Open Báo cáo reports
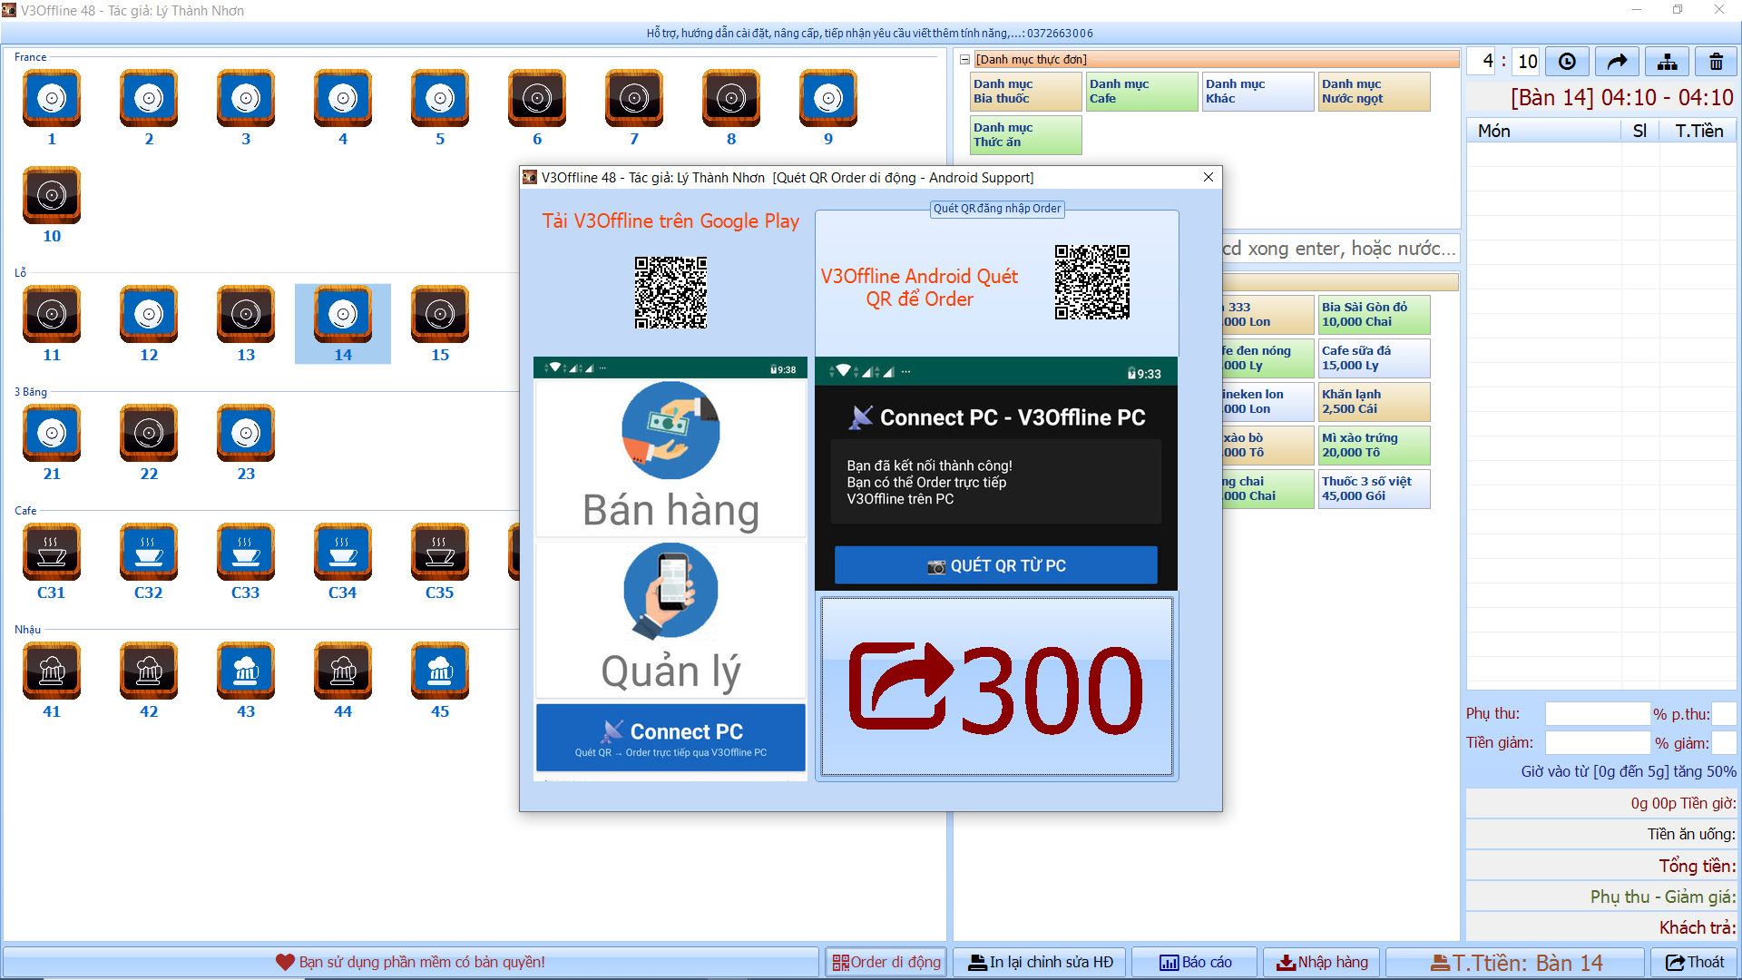Viewport: 1742px width, 980px height. (1195, 962)
